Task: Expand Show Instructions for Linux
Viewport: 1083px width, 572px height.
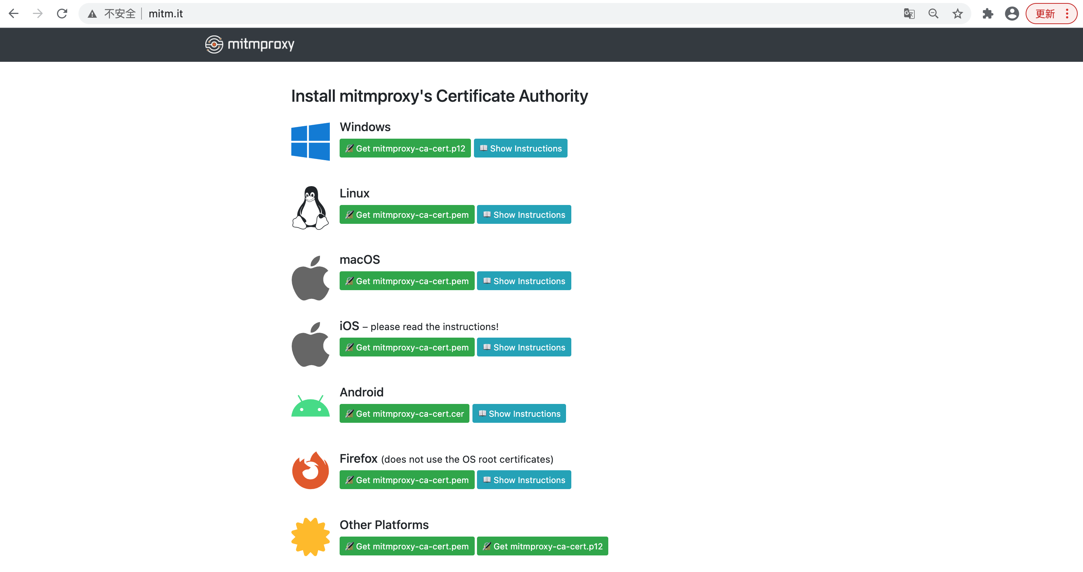Action: tap(523, 215)
